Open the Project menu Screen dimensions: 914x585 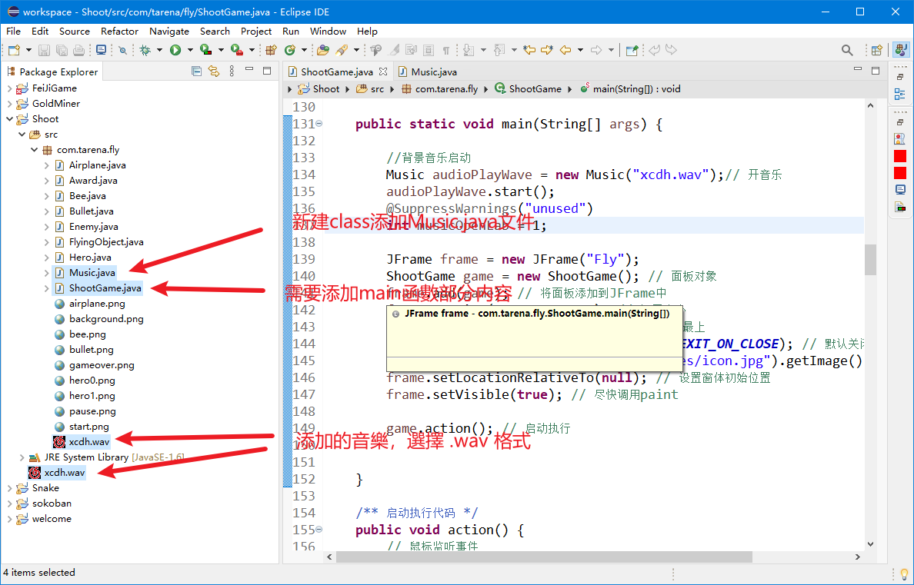(256, 31)
